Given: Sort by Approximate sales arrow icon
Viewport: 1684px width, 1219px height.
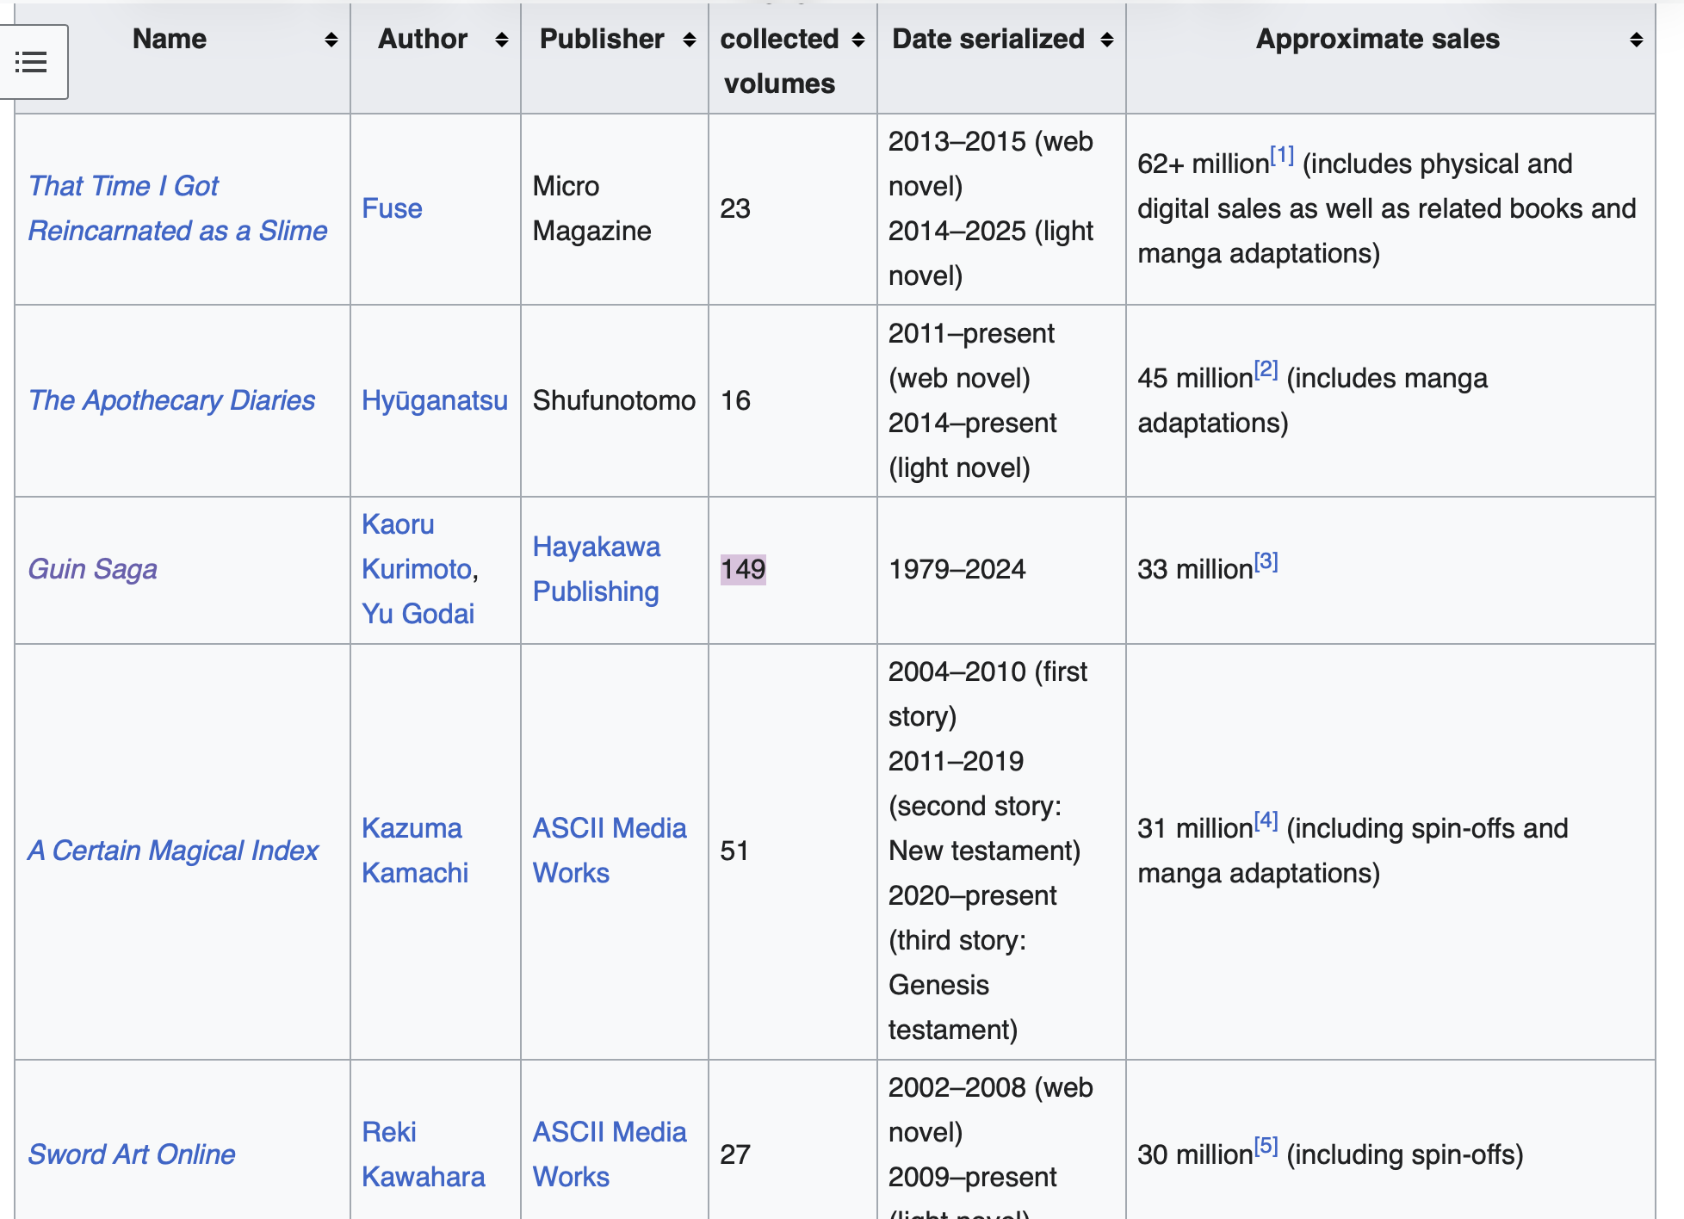Looking at the screenshot, I should pyautogui.click(x=1637, y=40).
